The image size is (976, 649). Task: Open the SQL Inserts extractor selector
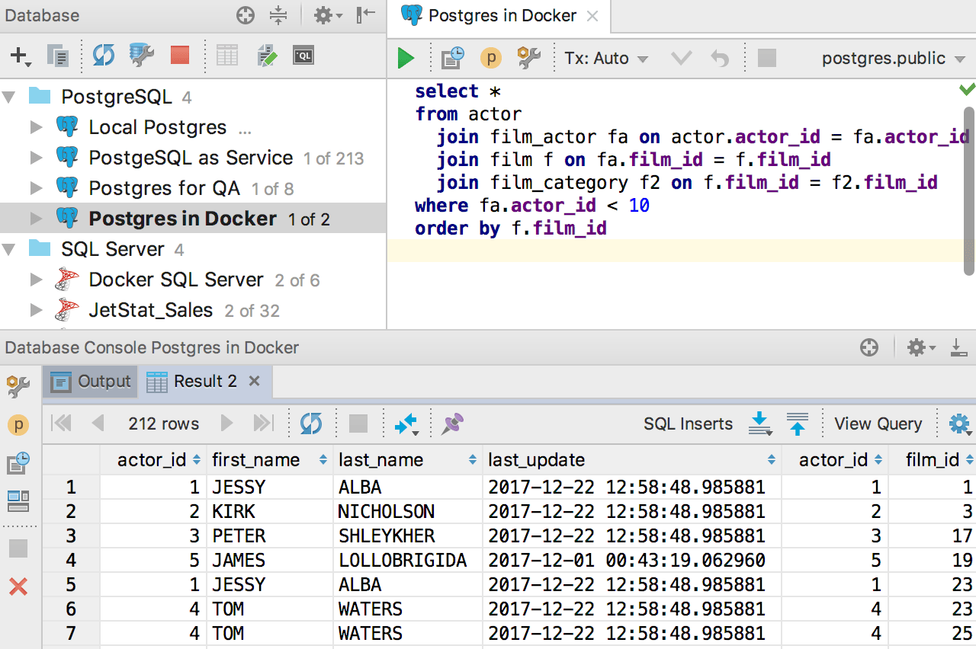(x=688, y=424)
